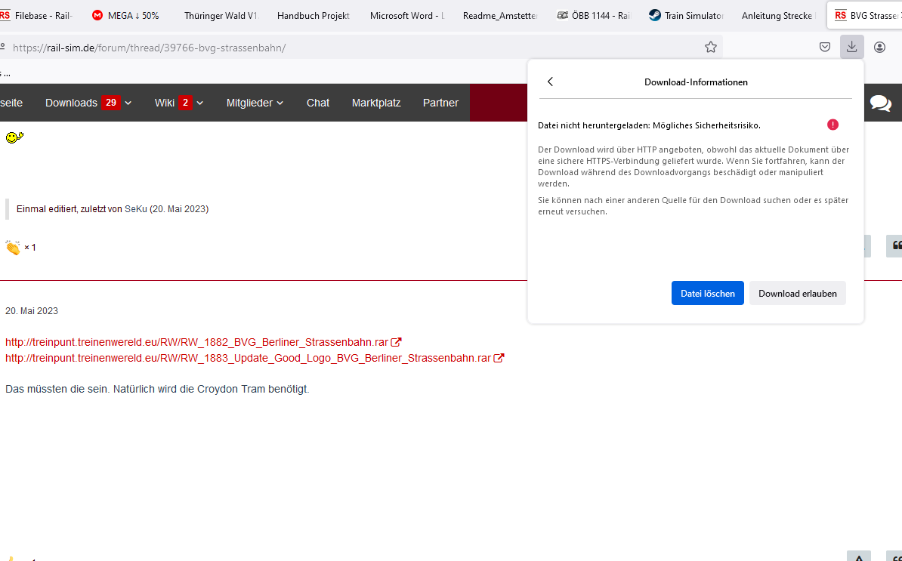902x561 pixels.
Task: Open RW_1882_BVG_Berliner_Strassenbahn.rar link
Action: (196, 342)
